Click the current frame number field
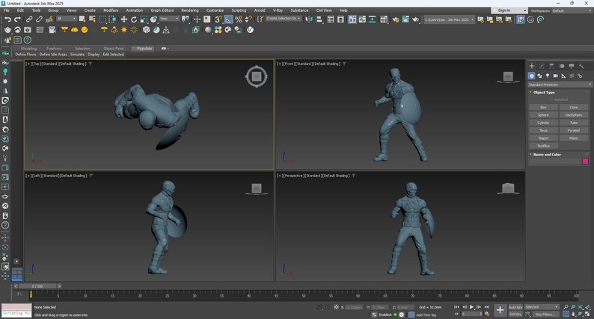This screenshot has width=594, height=319. tap(471, 314)
